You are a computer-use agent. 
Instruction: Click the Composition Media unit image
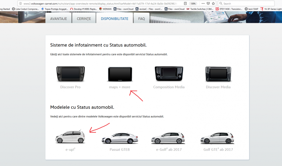click(169, 74)
